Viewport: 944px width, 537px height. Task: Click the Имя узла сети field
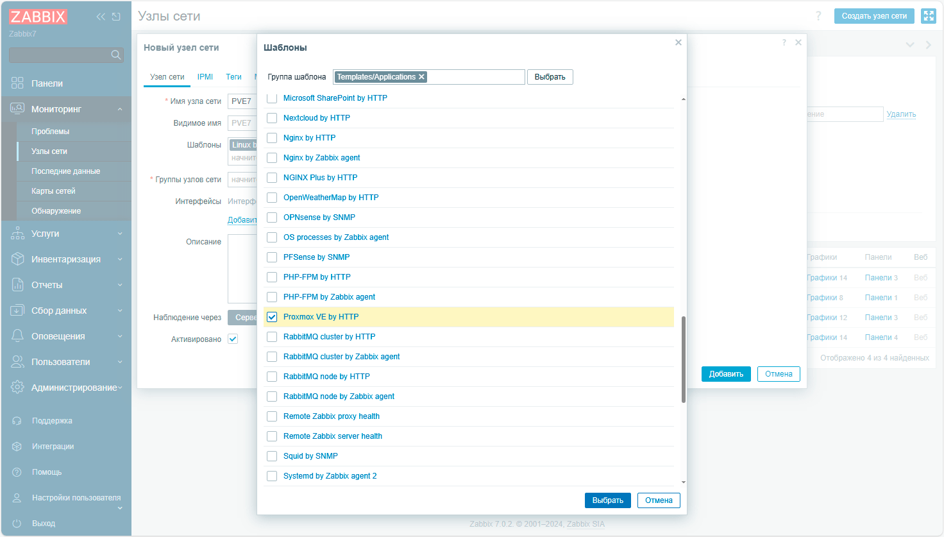242,101
